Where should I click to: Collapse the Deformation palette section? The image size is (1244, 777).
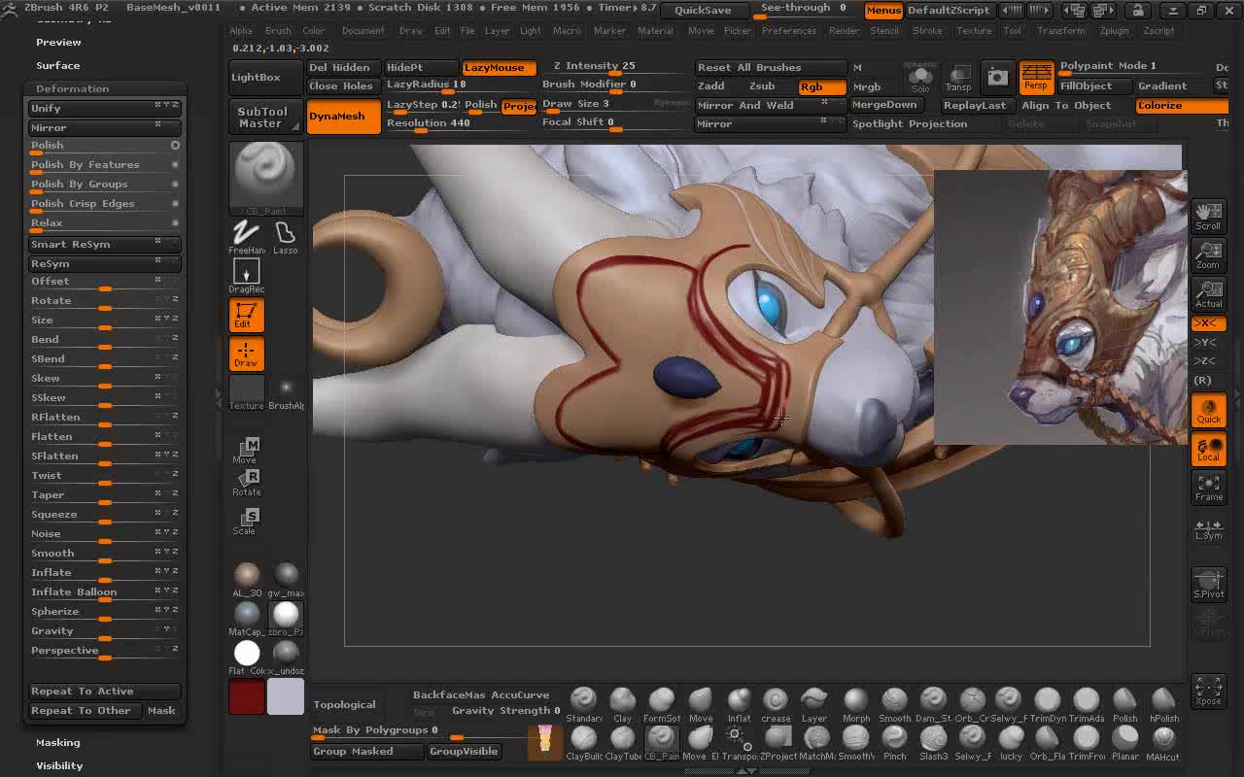72,88
